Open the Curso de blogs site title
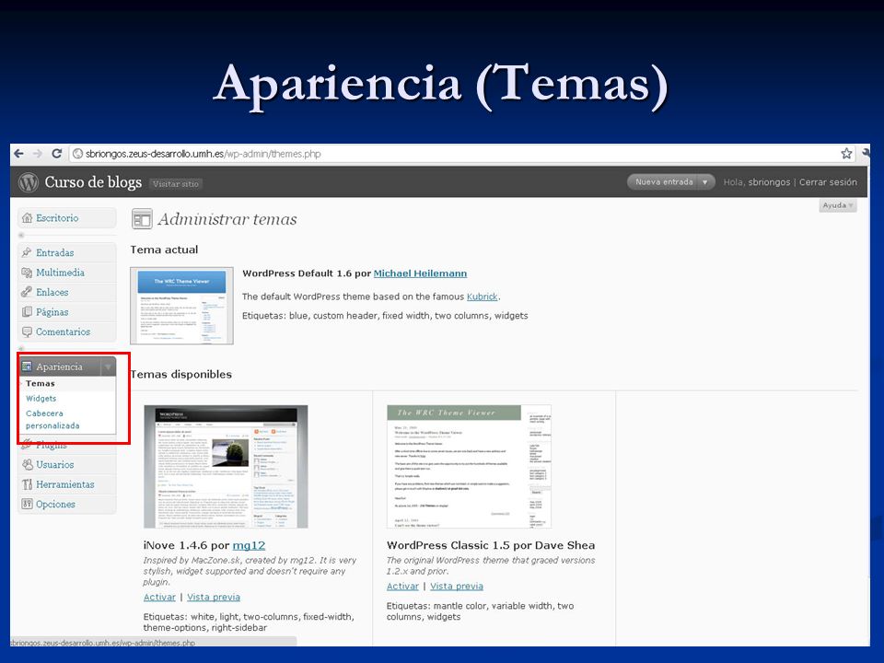Image resolution: width=884 pixels, height=663 pixels. [x=93, y=182]
